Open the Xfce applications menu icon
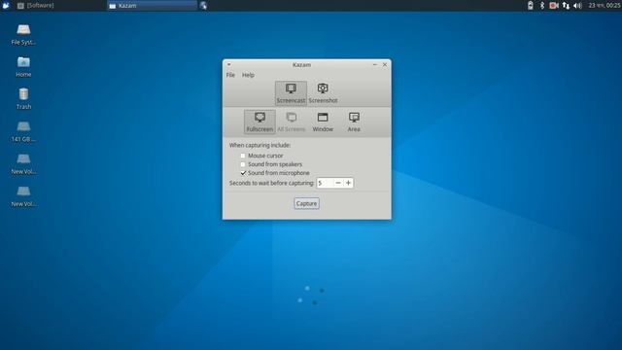This screenshot has height=350, width=622. tap(6, 6)
